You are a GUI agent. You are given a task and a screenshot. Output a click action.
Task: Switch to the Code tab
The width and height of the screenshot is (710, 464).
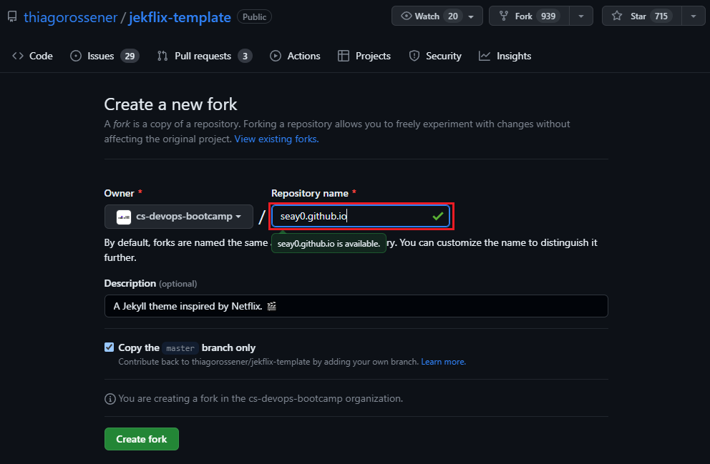[x=33, y=56]
